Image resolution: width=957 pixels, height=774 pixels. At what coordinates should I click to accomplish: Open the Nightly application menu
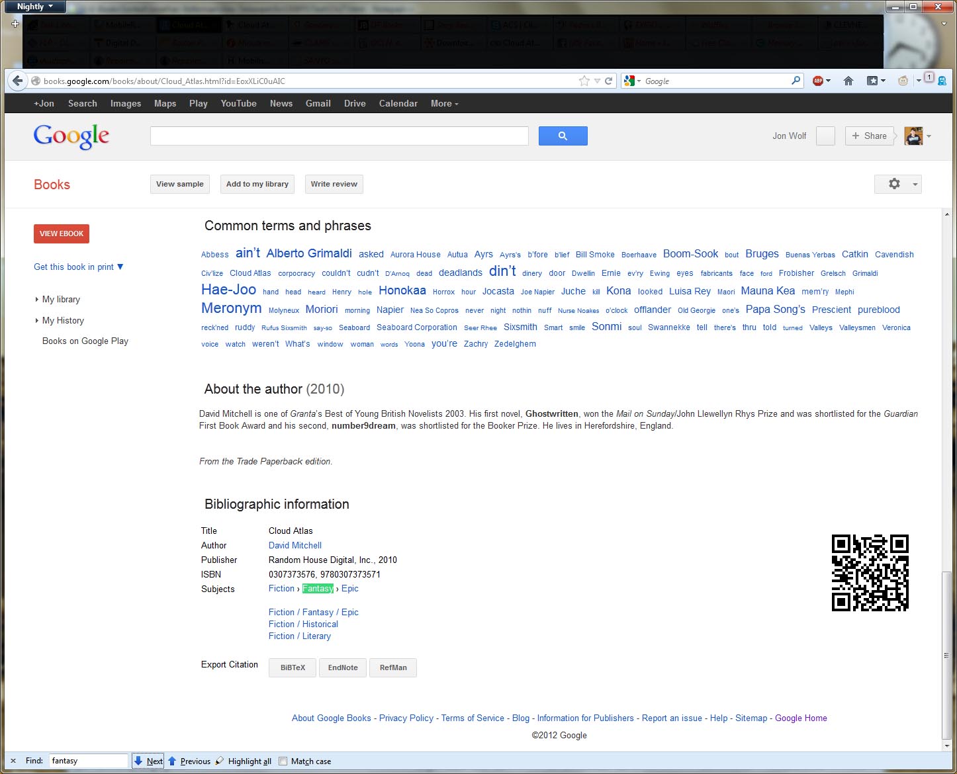pos(35,7)
